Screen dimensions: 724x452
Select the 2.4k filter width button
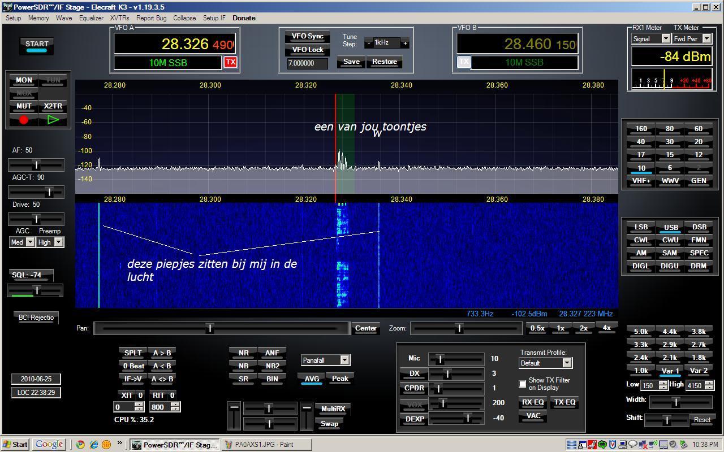click(x=641, y=358)
